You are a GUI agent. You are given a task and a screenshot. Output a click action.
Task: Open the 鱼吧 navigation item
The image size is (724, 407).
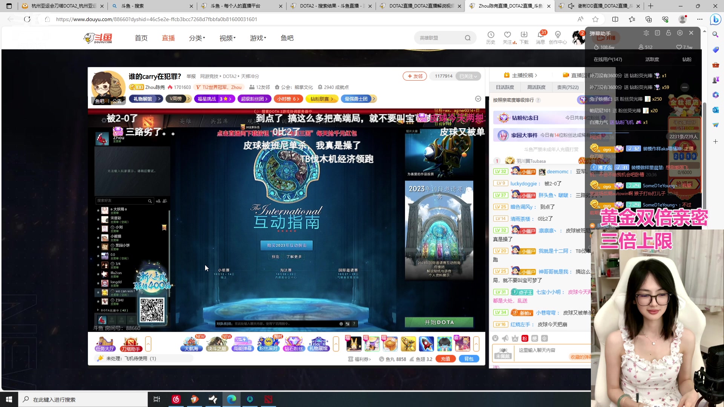click(x=287, y=38)
